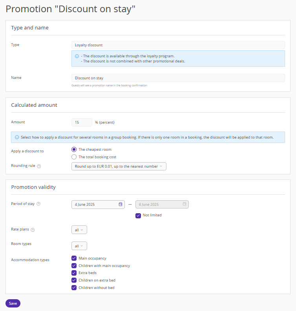Click the Period of stay help icon
Image resolution: width=296 pixels, height=311 pixels.
point(38,204)
